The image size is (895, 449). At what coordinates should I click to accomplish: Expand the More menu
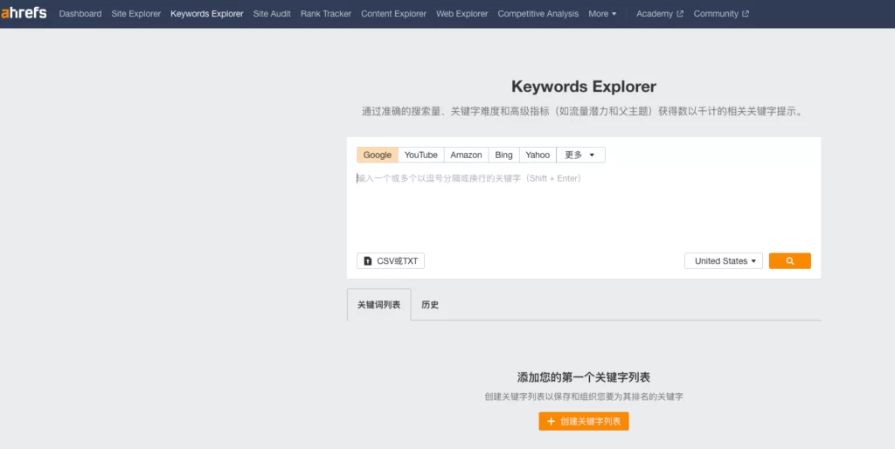(602, 14)
